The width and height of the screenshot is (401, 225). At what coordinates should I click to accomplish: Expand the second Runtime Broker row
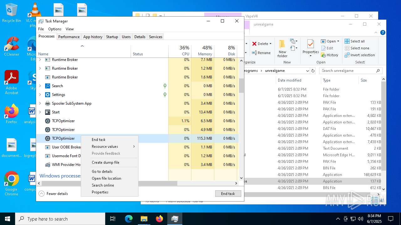coord(40,68)
